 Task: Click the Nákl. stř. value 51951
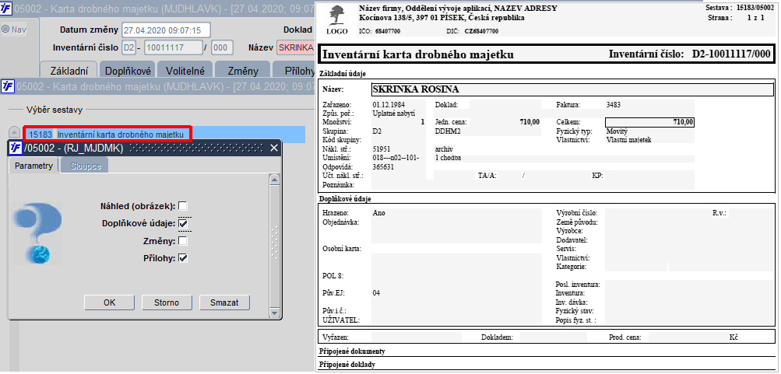[382, 149]
